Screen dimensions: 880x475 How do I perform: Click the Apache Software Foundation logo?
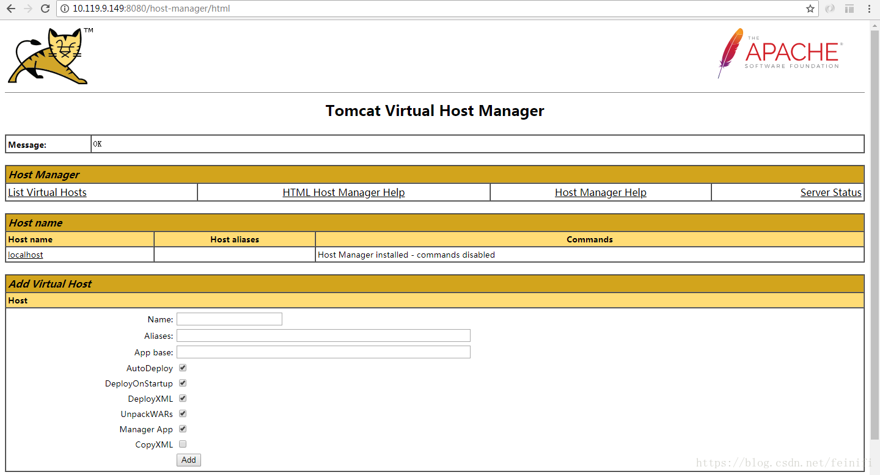tap(780, 53)
